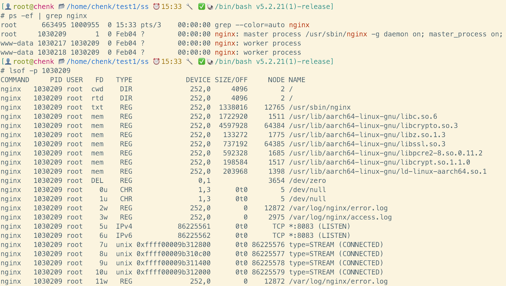Click the folder icon in the prompt above the lsof command

pos(62,62)
